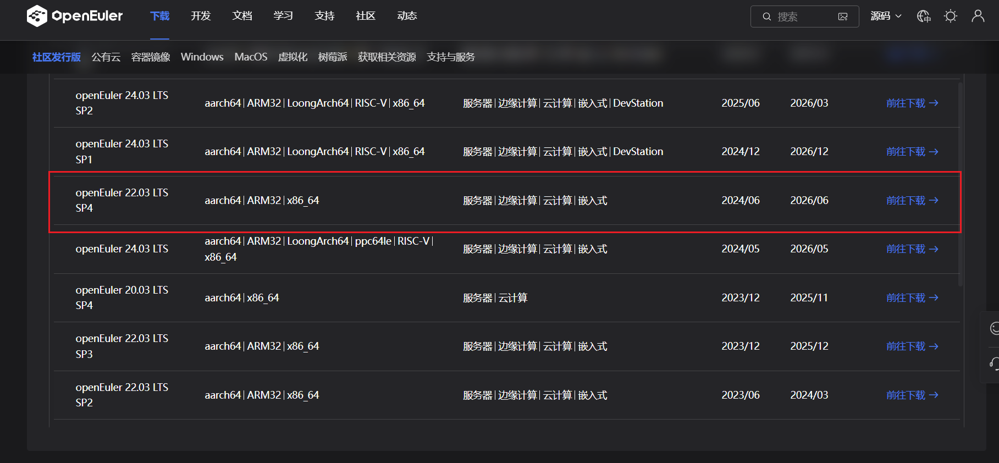Click the smiley feedback icon
The image size is (999, 463).
point(994,328)
